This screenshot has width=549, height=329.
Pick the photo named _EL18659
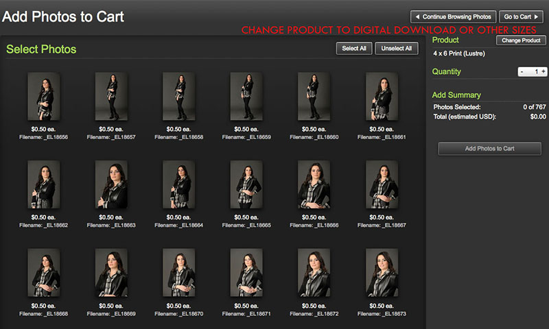point(246,97)
